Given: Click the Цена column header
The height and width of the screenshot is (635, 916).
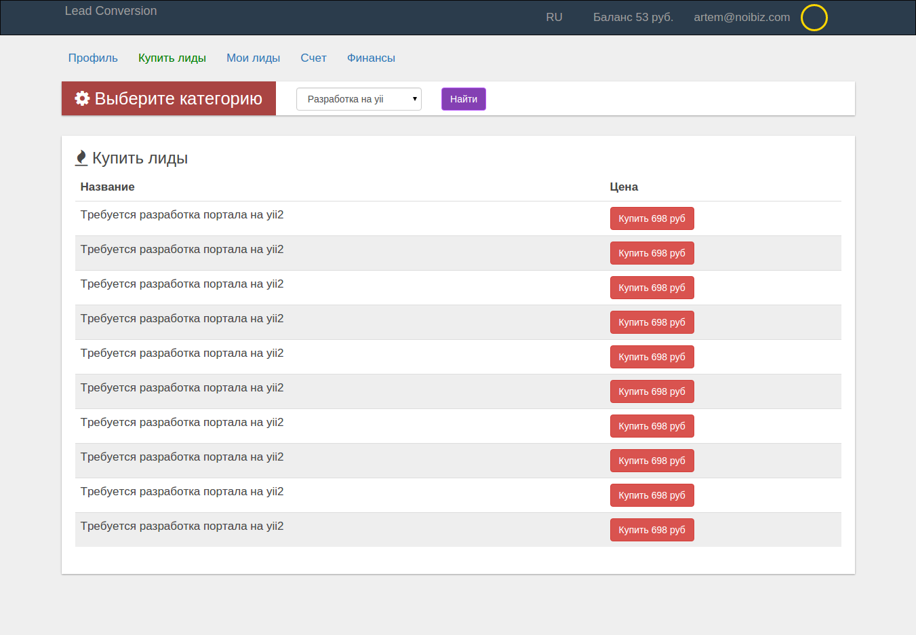Looking at the screenshot, I should [624, 187].
